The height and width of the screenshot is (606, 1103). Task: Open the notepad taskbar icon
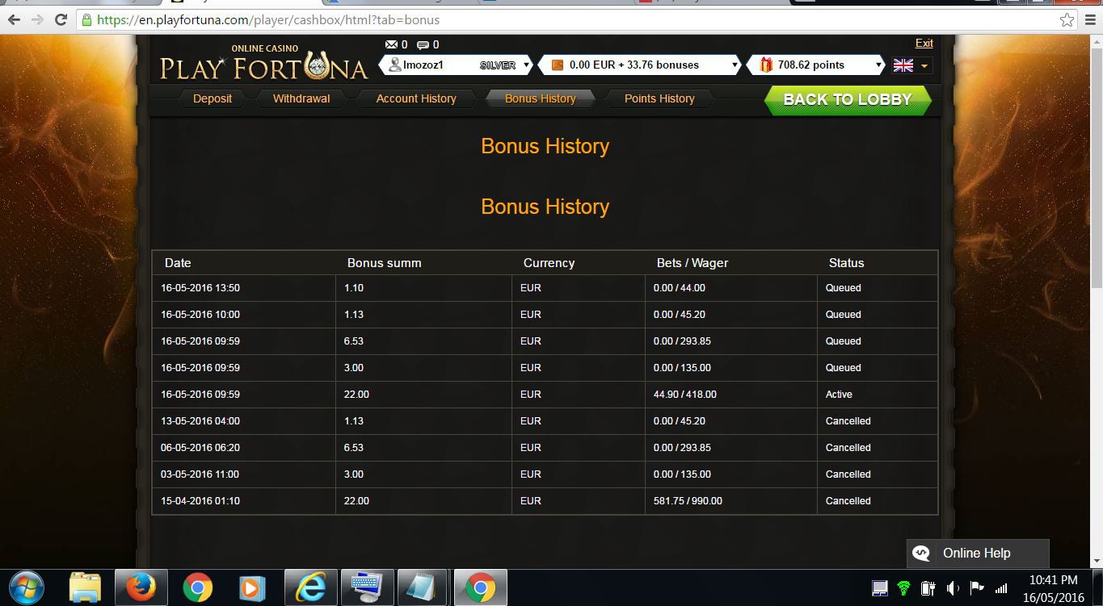pyautogui.click(x=423, y=587)
